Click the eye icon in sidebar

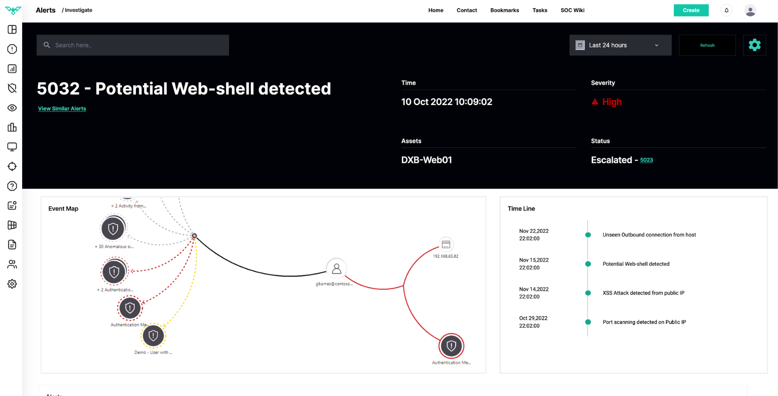tap(12, 108)
